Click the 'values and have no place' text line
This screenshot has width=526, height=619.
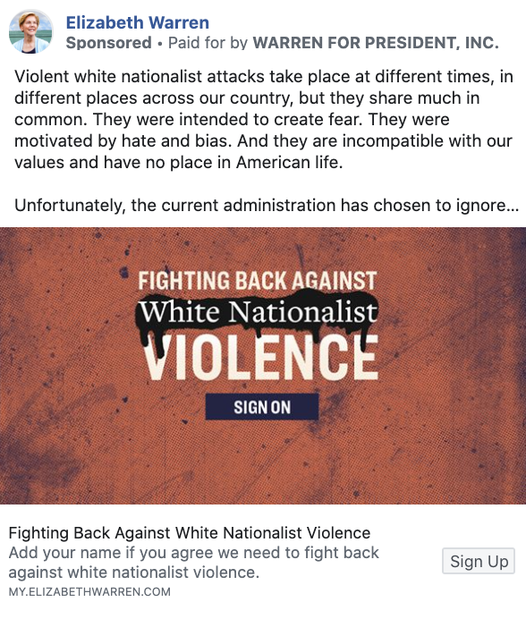(x=179, y=162)
